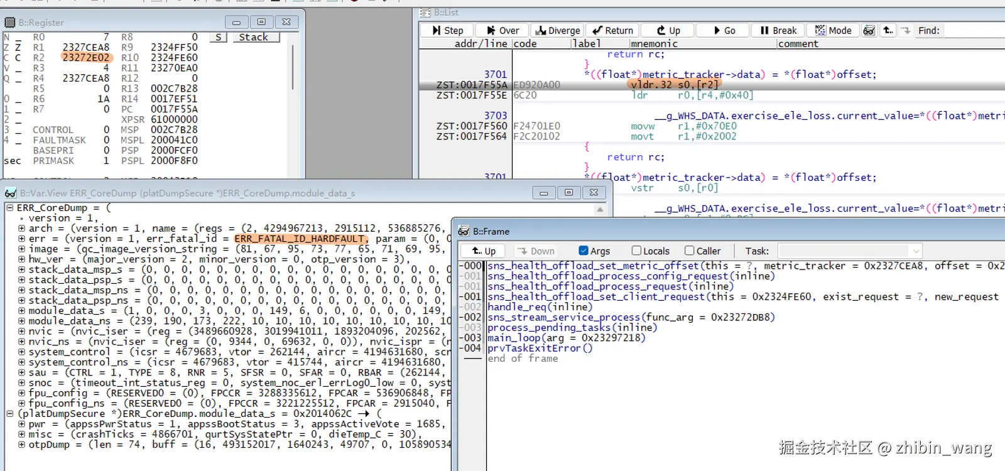
Task: Expand the misc node
Action: (x=21, y=434)
